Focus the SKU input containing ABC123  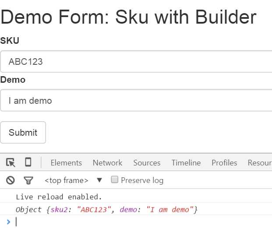click(x=136, y=62)
